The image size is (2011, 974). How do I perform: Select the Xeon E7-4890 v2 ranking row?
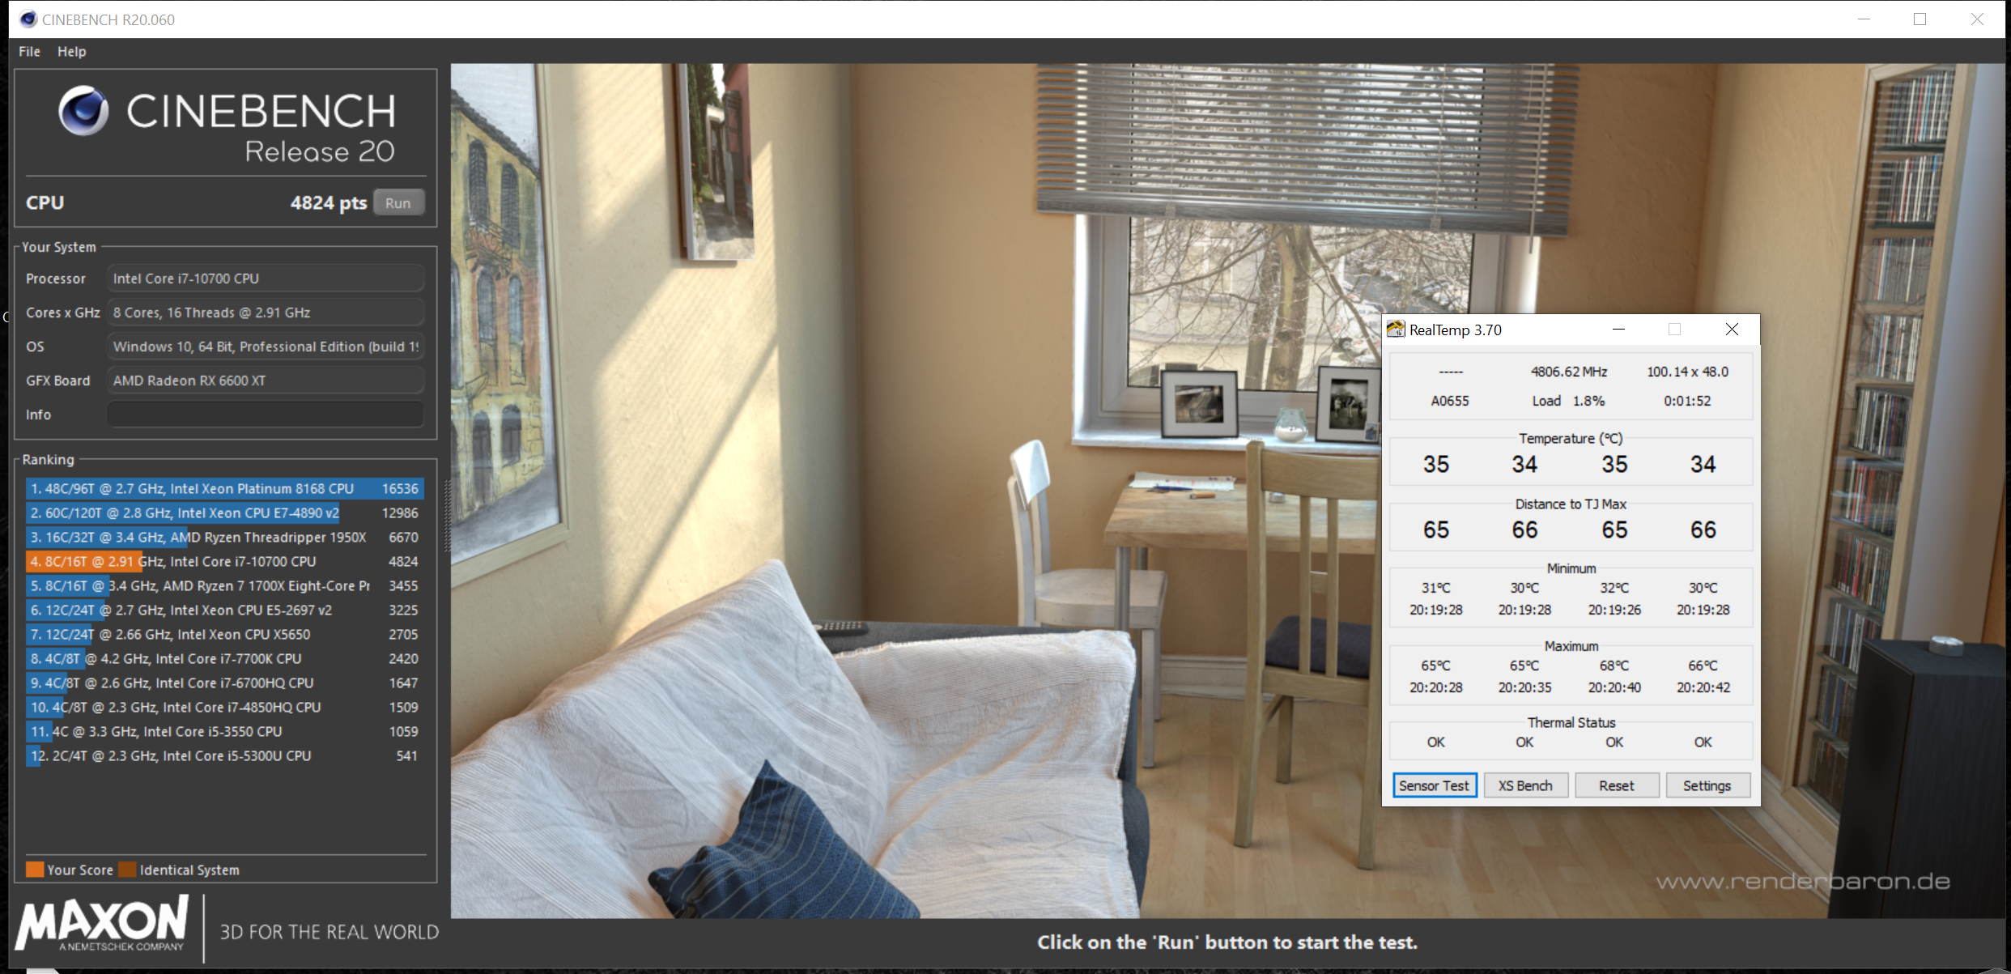224,513
